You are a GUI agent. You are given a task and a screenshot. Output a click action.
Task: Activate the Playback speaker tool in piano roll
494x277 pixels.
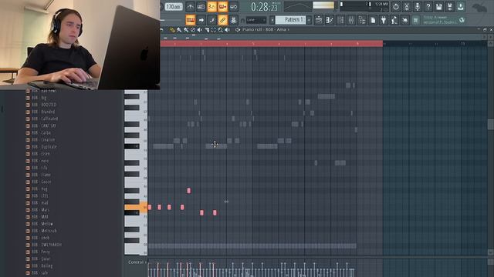(x=228, y=30)
